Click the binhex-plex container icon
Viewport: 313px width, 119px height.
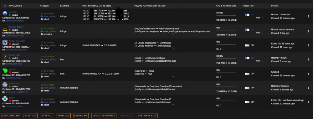click(x=5, y=56)
